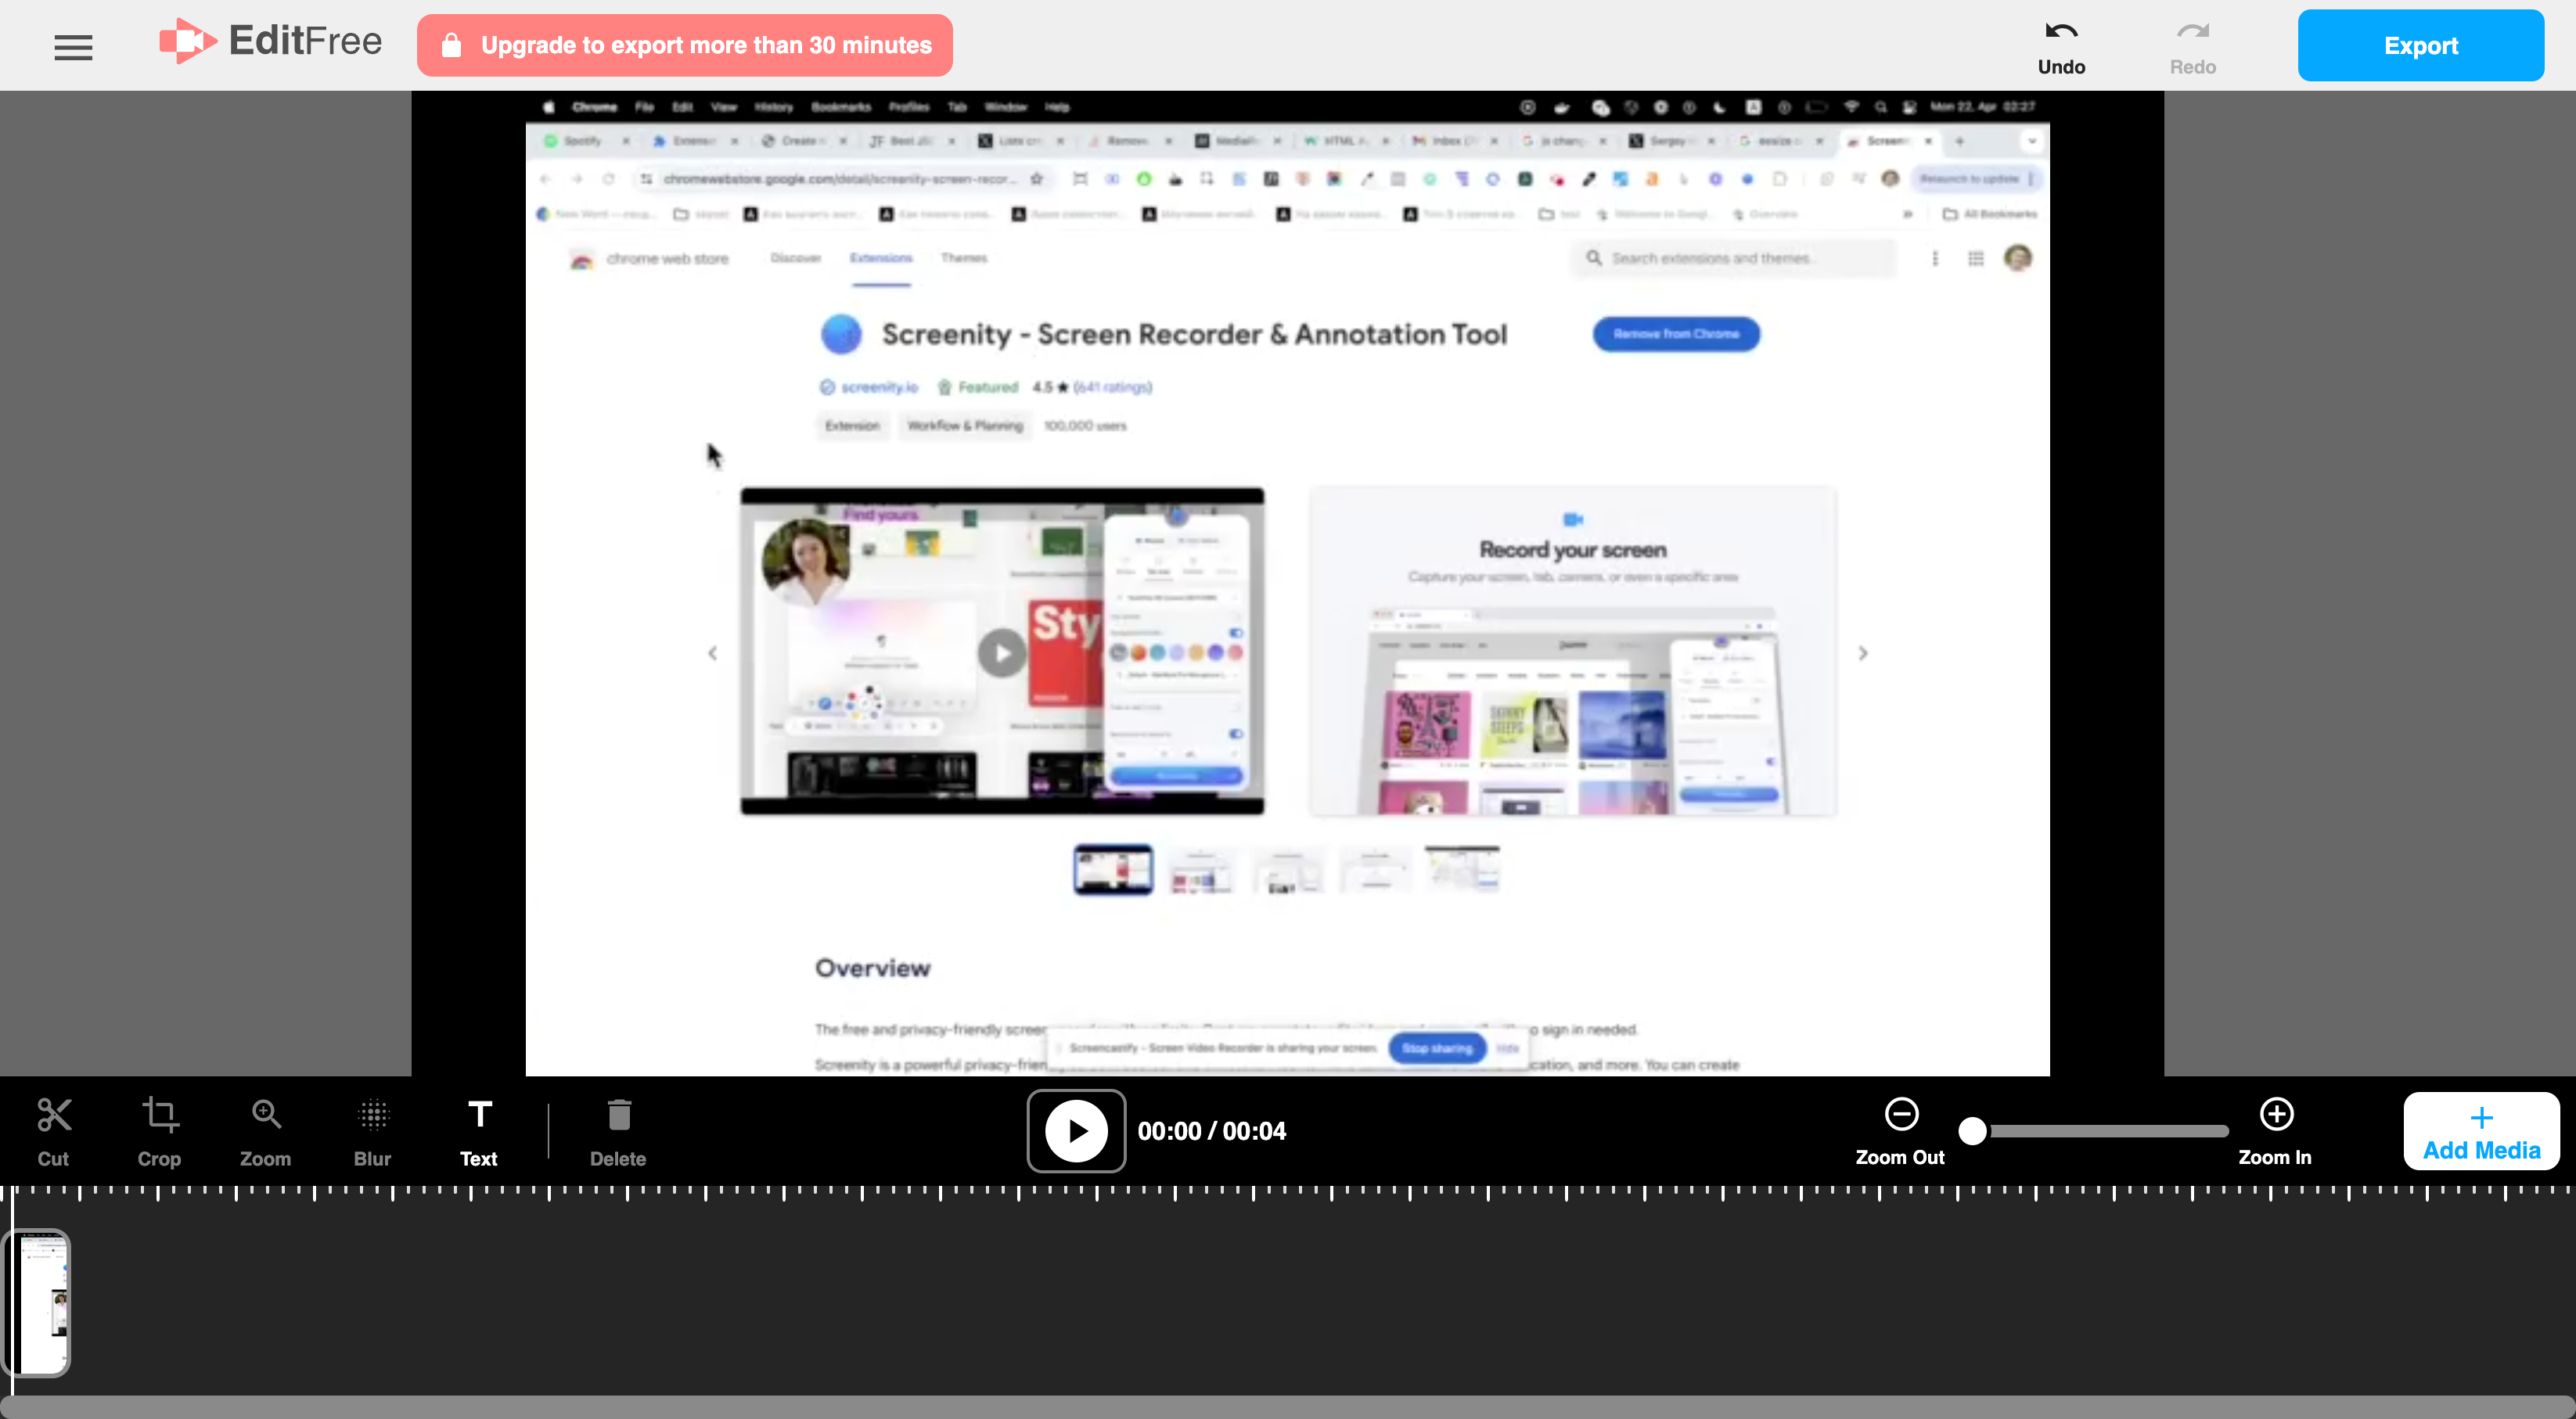Viewport: 2576px width, 1419px height.
Task: Add Media to the project
Action: click(x=2481, y=1131)
